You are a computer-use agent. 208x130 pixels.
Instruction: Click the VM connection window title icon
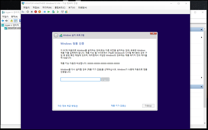[23, 3]
